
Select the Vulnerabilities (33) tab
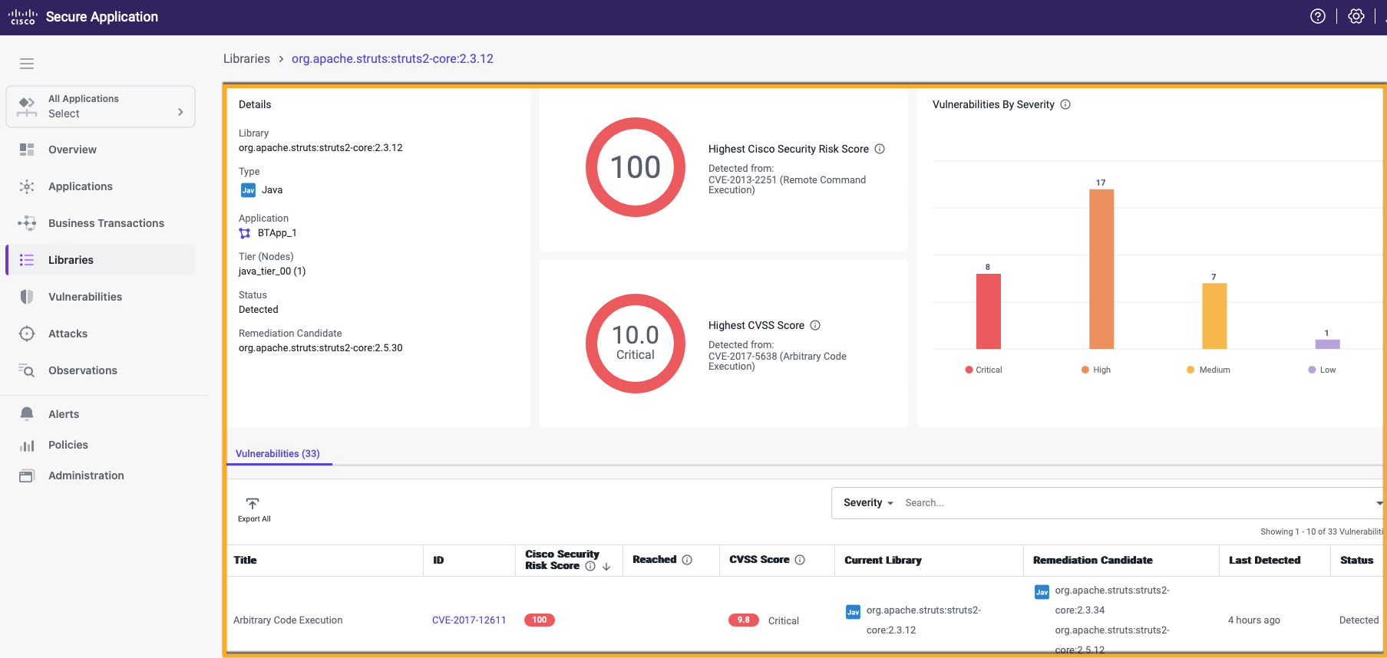(x=278, y=454)
